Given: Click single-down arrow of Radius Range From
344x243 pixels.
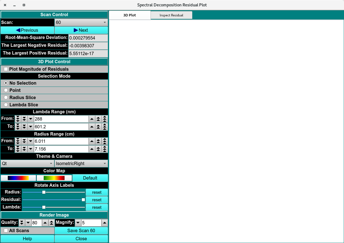Looking at the screenshot, I should pos(31,141).
